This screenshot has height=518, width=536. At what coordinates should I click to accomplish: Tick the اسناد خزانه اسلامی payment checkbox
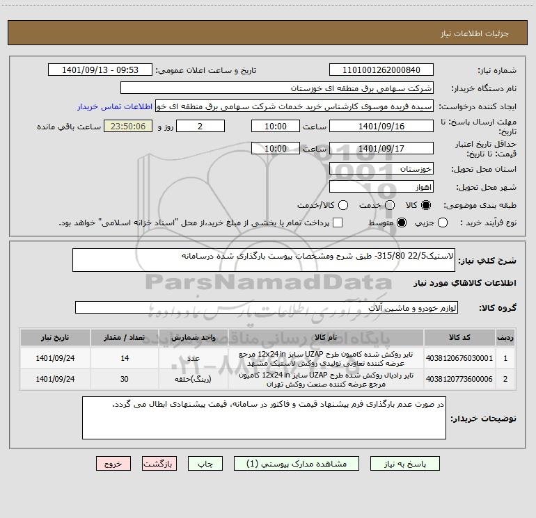coord(338,222)
